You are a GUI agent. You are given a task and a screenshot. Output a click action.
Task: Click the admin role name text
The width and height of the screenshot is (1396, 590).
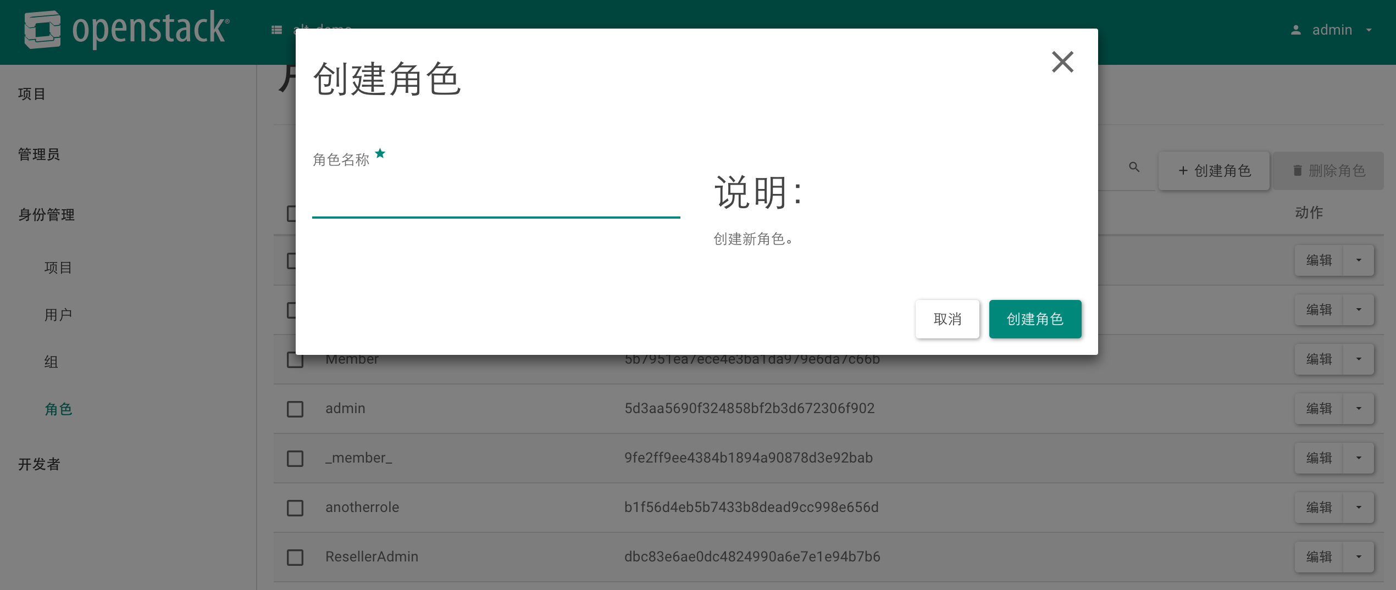(345, 408)
